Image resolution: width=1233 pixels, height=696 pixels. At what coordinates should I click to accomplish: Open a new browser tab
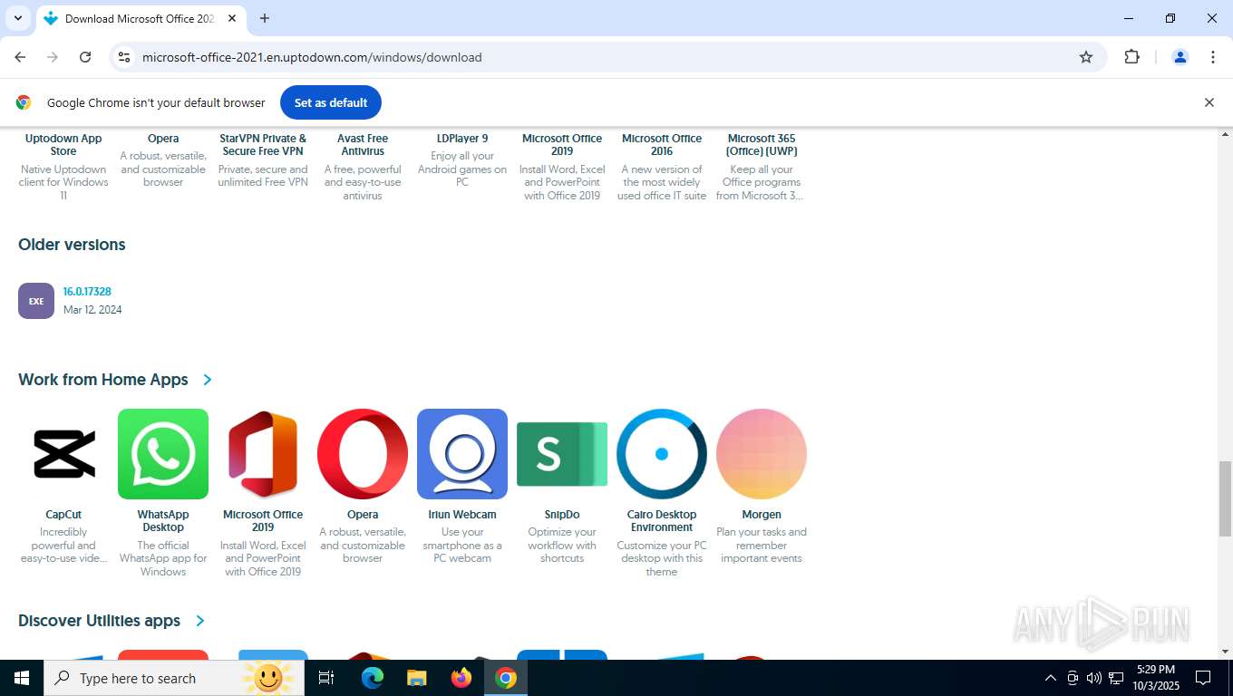tap(265, 18)
